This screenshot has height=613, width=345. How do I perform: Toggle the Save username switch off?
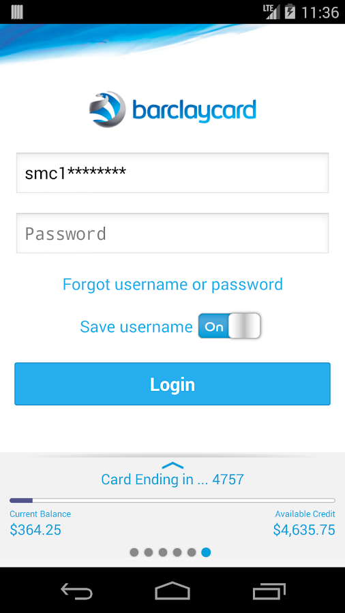229,326
